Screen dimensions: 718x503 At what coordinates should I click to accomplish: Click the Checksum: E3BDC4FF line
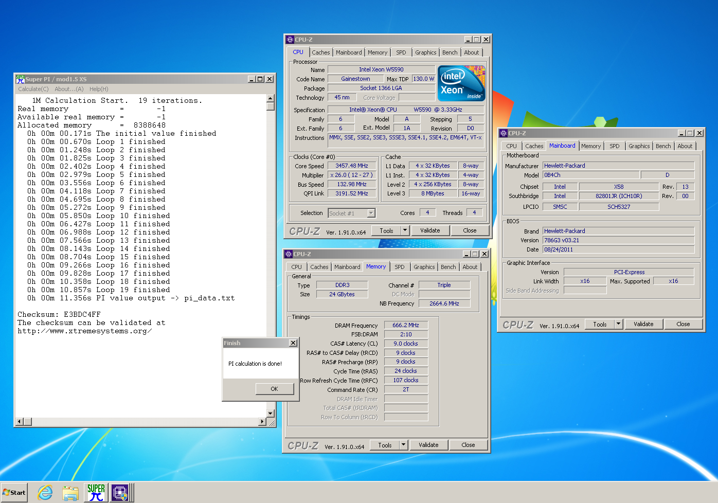tap(59, 314)
